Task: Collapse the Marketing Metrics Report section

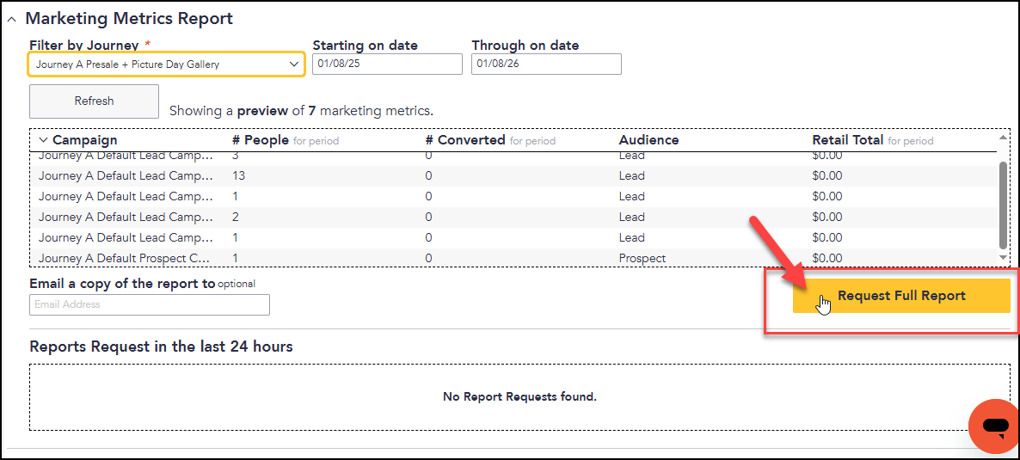Action: tap(11, 20)
